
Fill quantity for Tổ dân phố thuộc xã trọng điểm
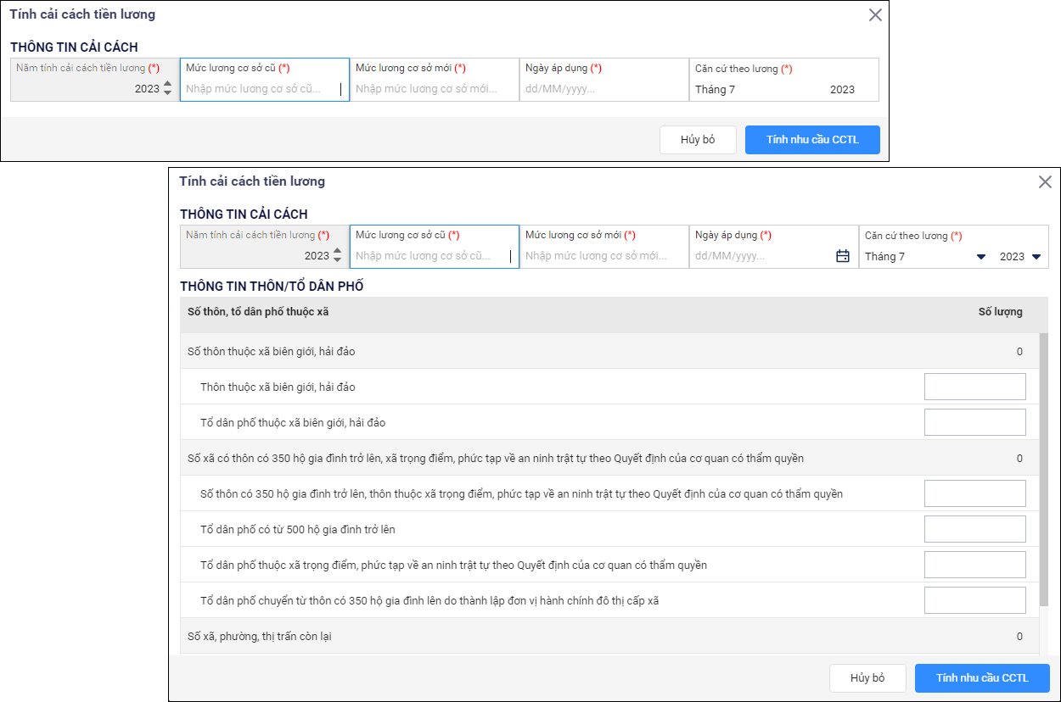pyautogui.click(x=975, y=565)
